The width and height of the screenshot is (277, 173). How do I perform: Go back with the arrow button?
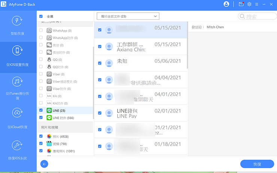(44, 164)
